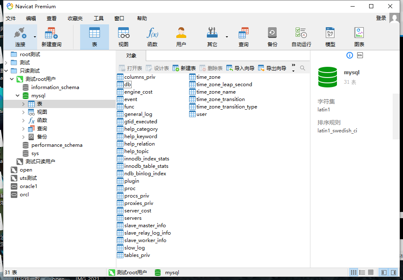This screenshot has width=403, height=280.
Task: Open the 模型 (Model) toolbar icon
Action: coord(330,37)
